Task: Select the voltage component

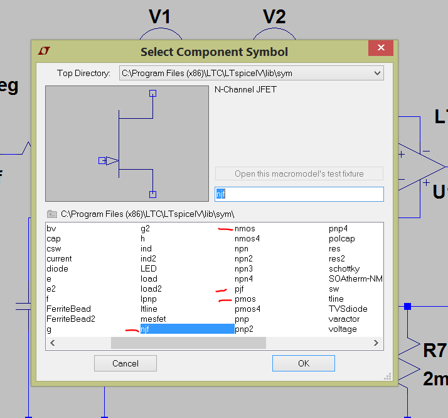Action: [343, 329]
